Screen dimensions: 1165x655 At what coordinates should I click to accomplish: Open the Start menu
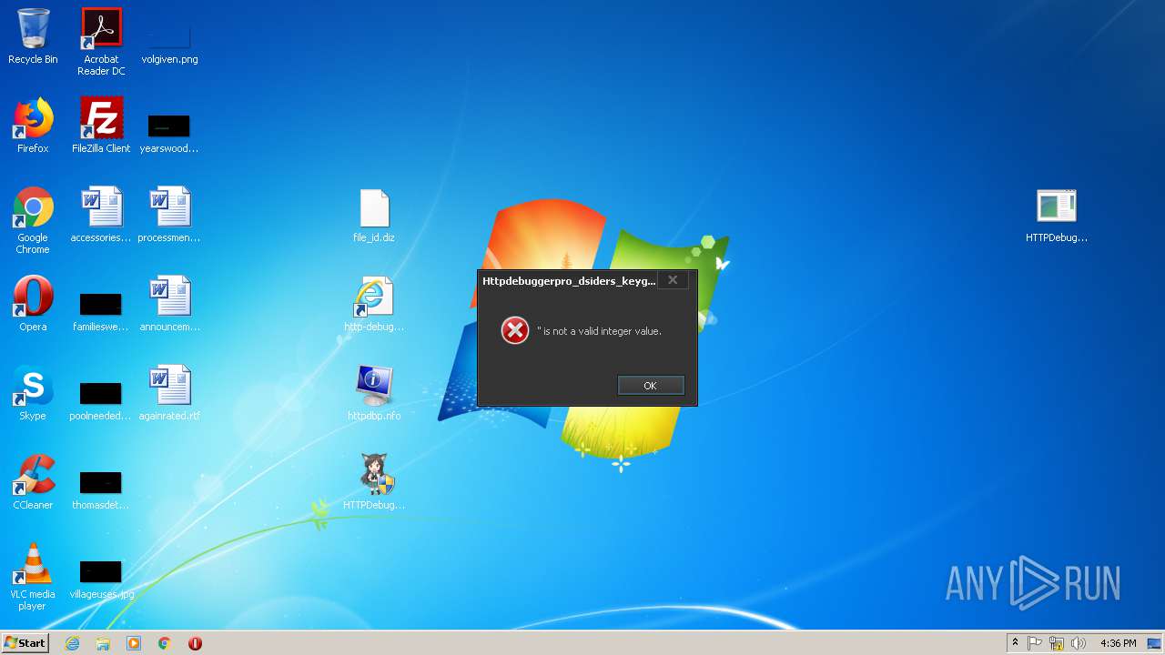(25, 643)
